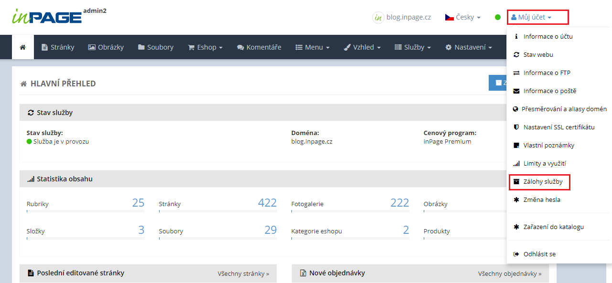Viewport: 612px width, 283px height.
Task: Open Nastavení SSL certifikátu entry
Action: coord(558,127)
